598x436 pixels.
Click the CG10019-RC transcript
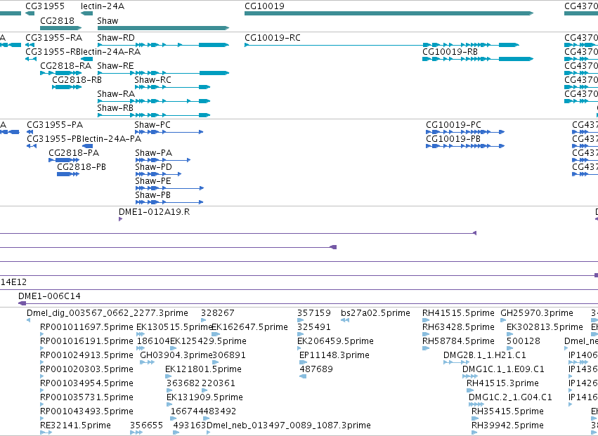(x=382, y=45)
